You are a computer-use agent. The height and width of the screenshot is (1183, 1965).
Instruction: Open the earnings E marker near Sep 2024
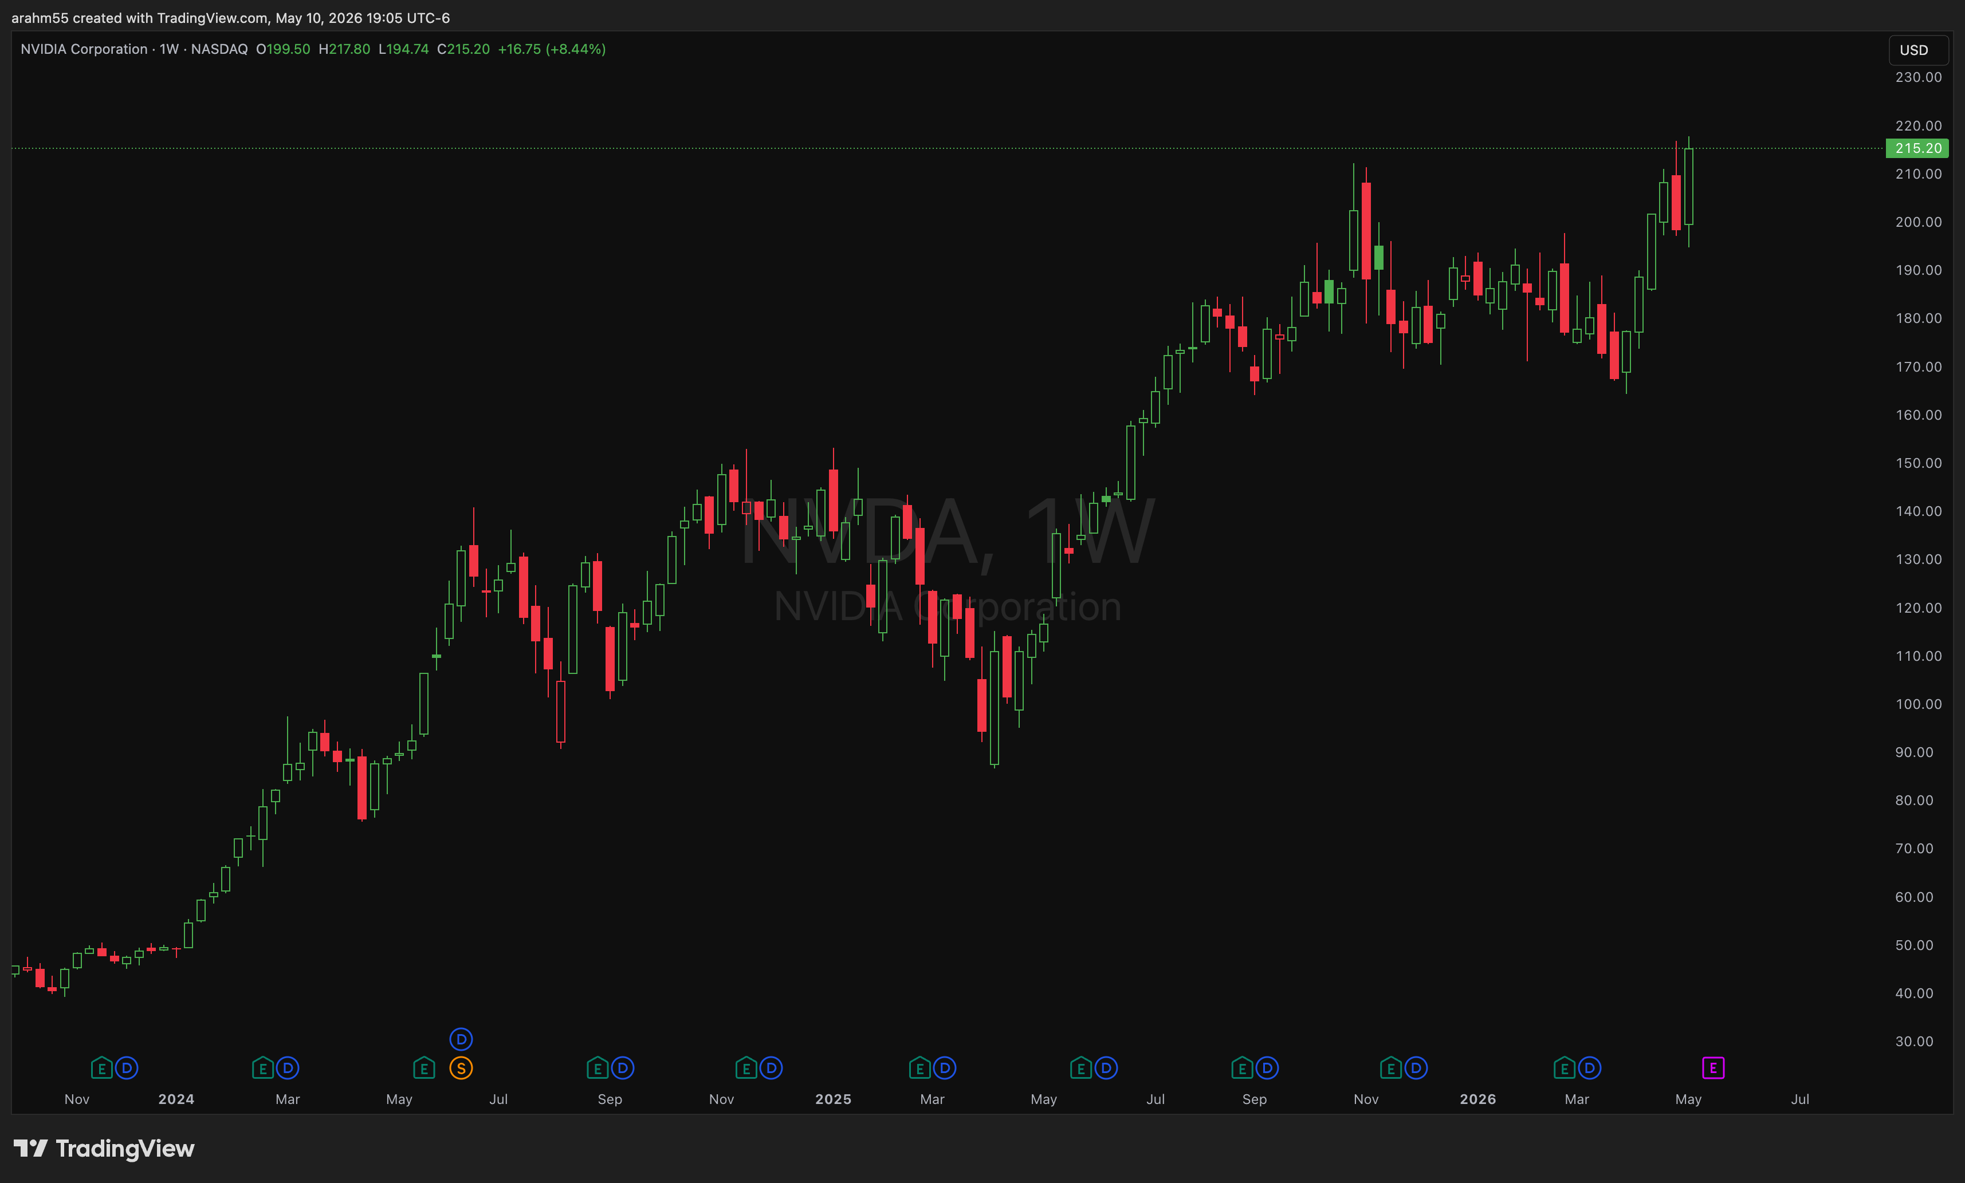[598, 1067]
